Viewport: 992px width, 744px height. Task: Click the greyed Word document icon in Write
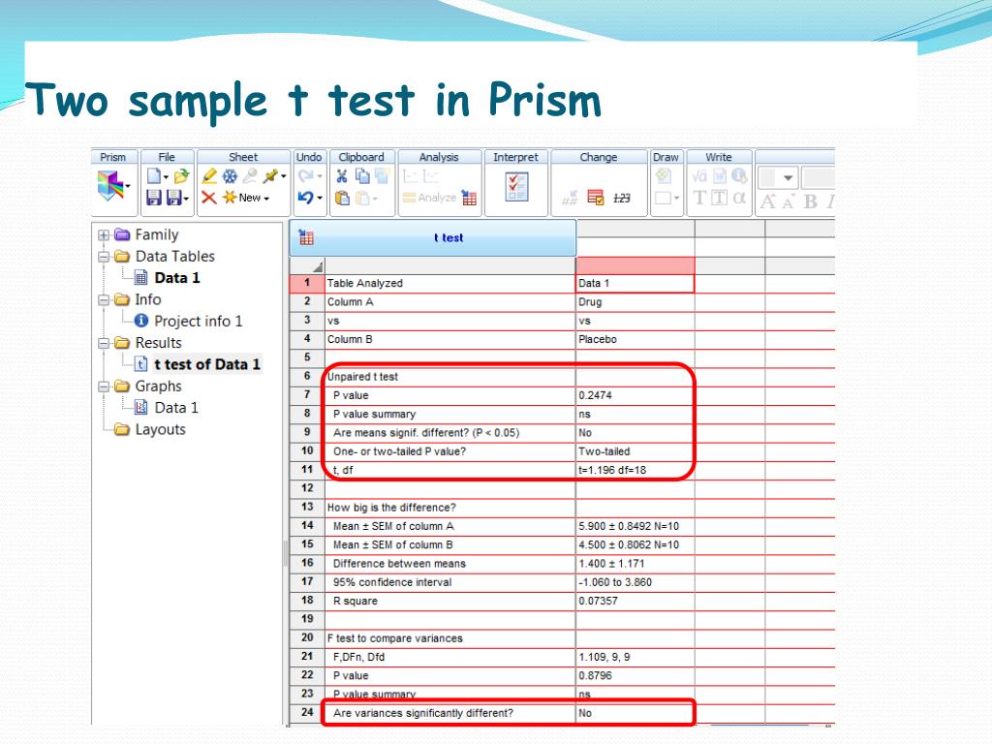[720, 176]
